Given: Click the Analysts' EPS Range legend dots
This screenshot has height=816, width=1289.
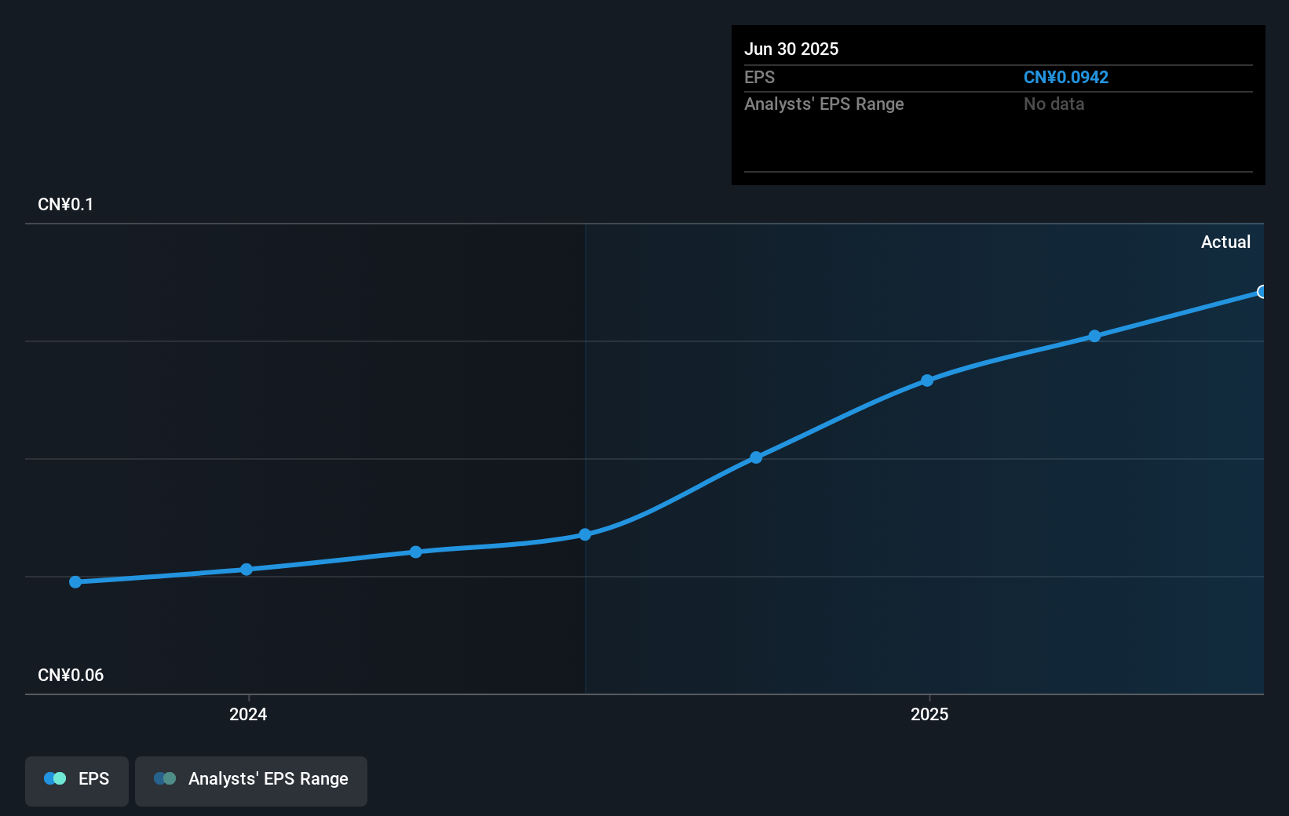Looking at the screenshot, I should 165,778.
